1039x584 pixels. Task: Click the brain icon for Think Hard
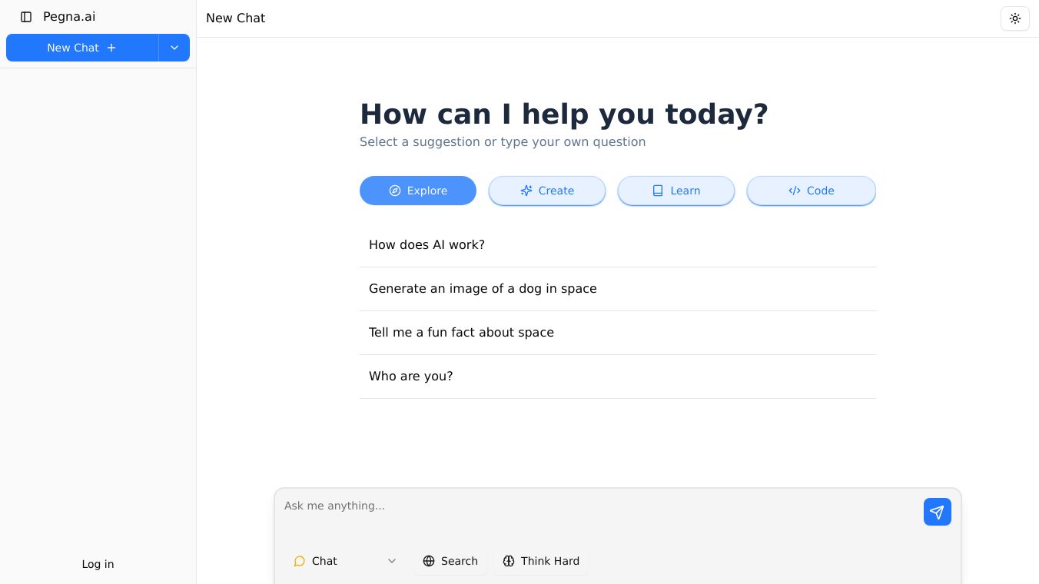pyautogui.click(x=509, y=561)
